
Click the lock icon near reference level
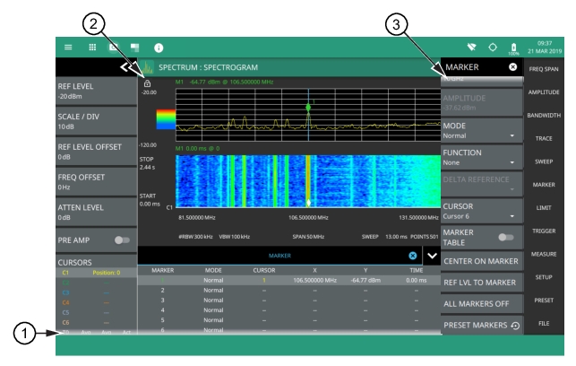pos(146,83)
